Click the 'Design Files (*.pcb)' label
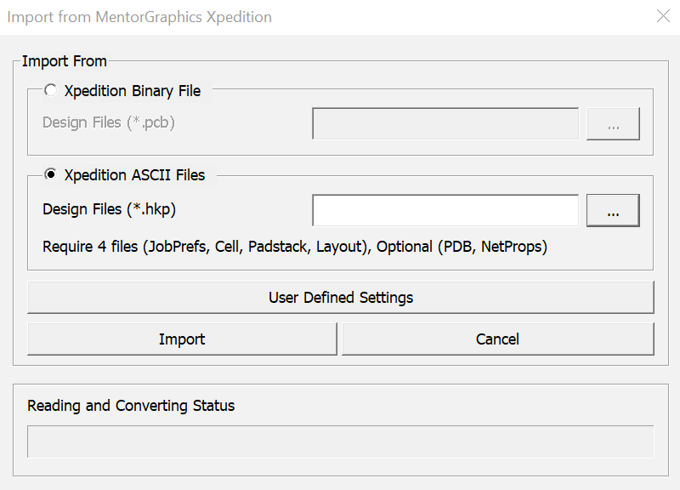 109,122
